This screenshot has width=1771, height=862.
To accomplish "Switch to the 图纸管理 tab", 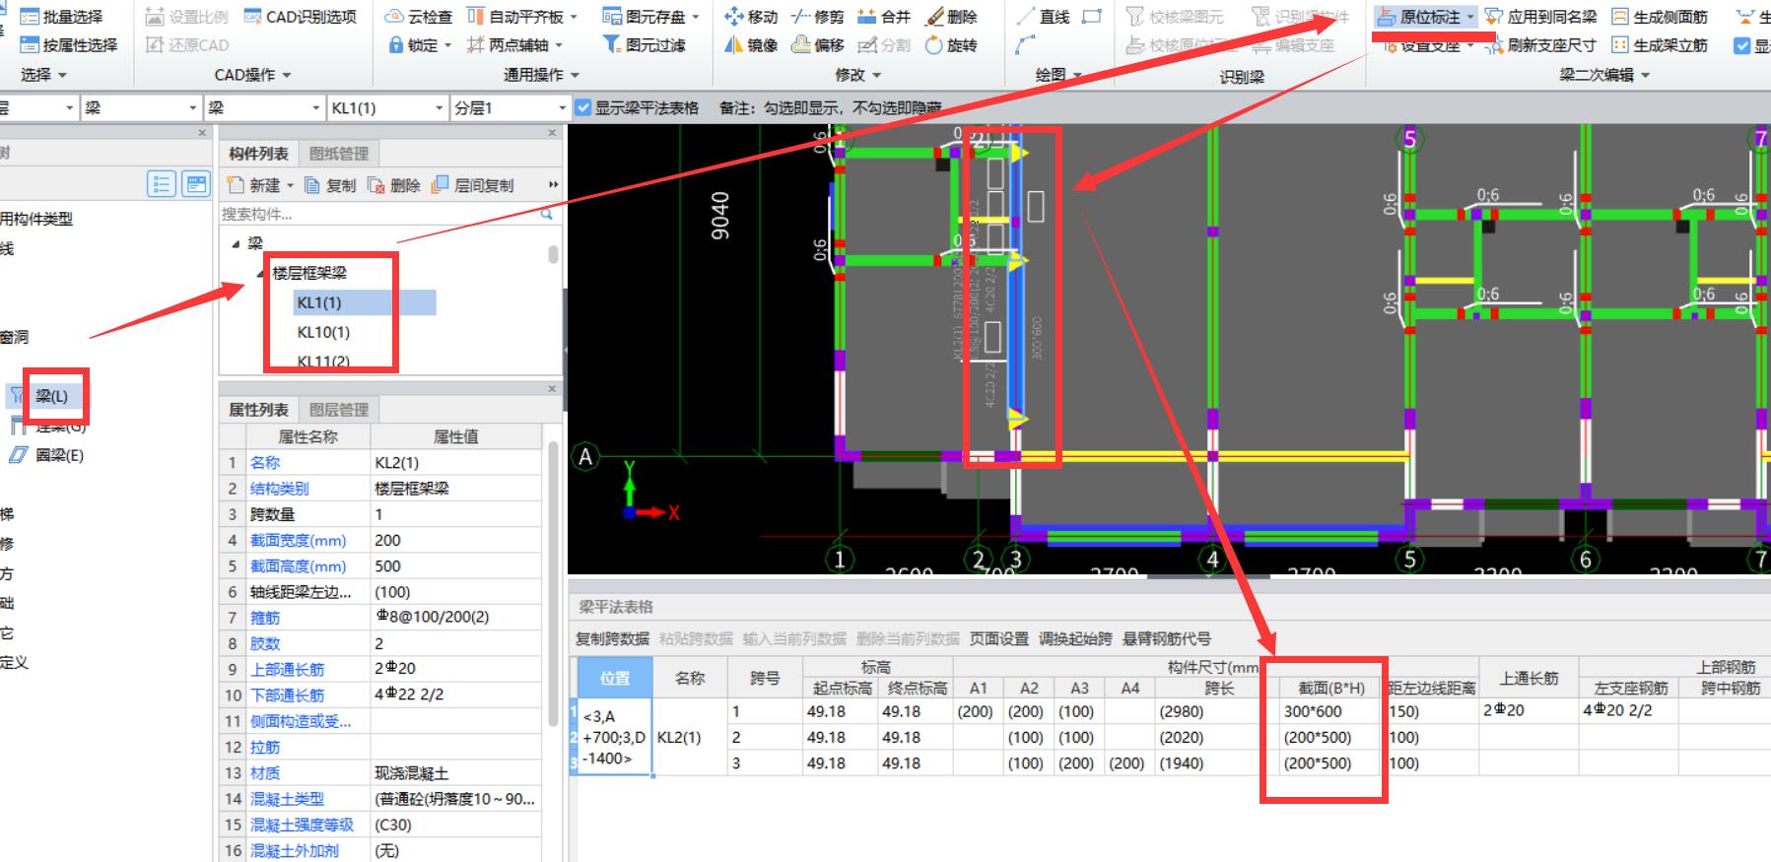I will pyautogui.click(x=339, y=154).
